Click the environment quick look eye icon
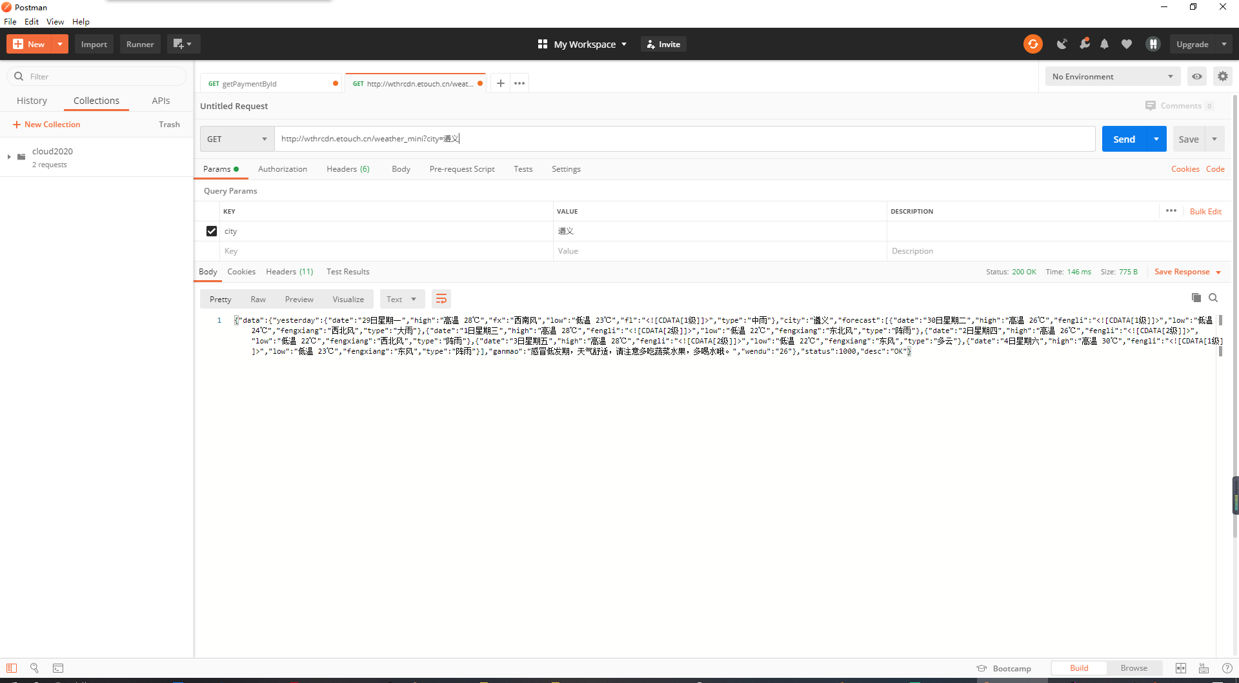 pyautogui.click(x=1197, y=76)
